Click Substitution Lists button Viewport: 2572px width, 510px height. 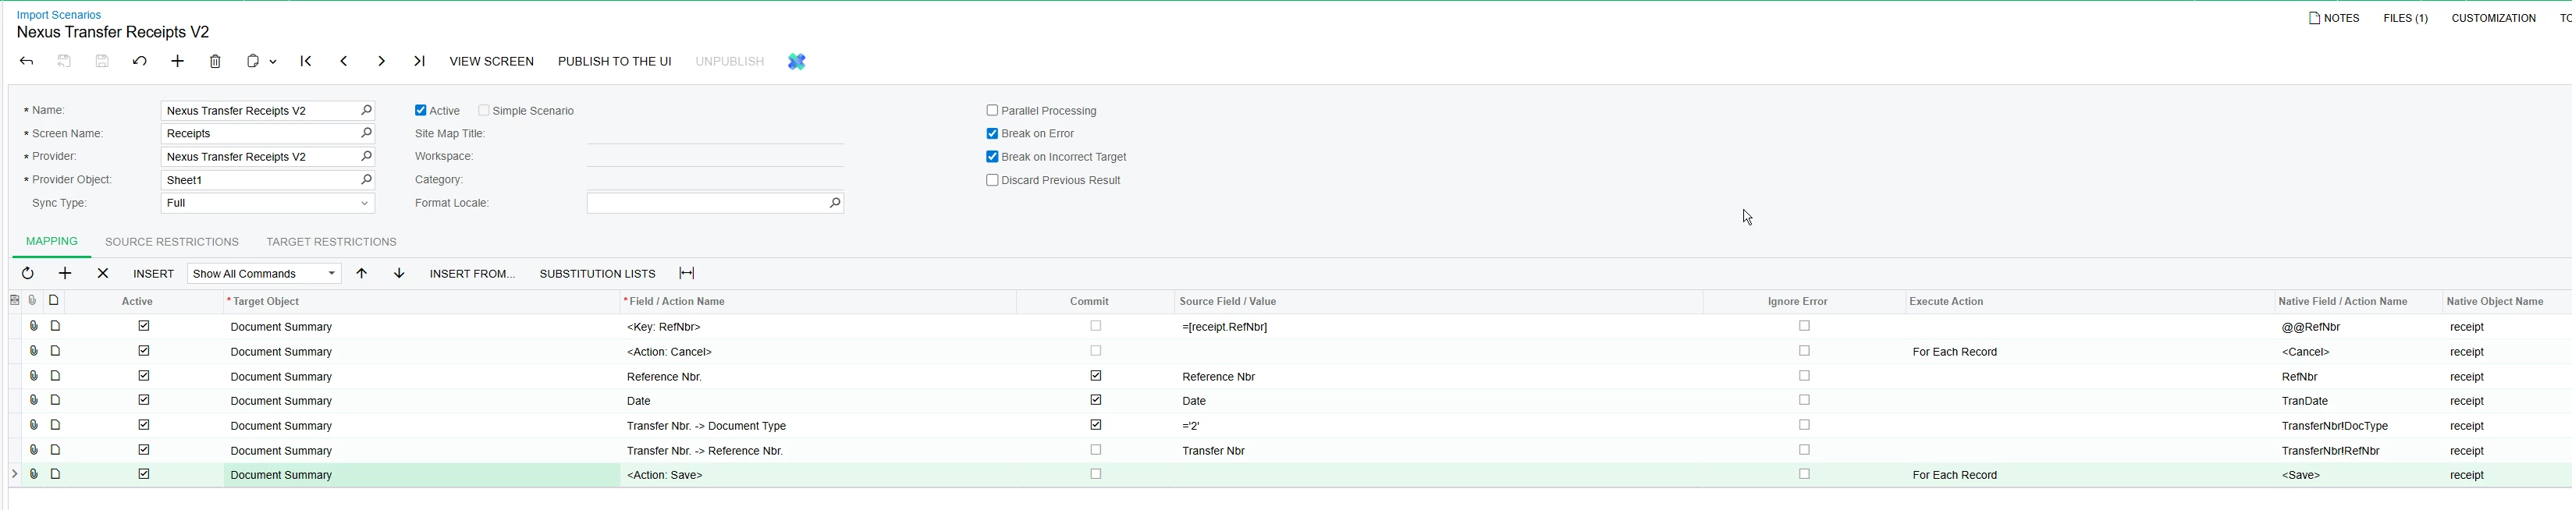597,274
